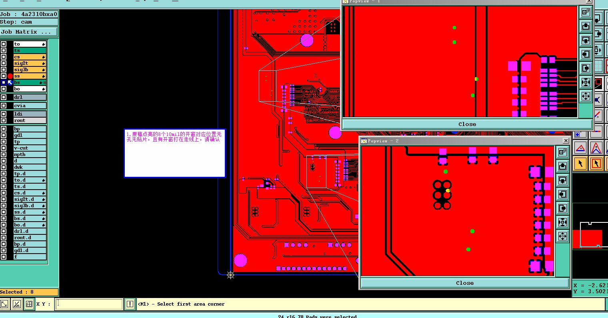The image size is (608, 318).
Task: Toggle the 'to' layer checkbox
Action: pos(4,44)
